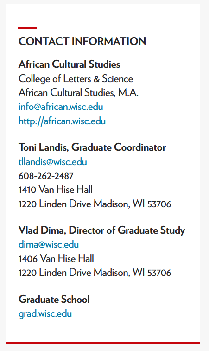The height and width of the screenshot is (351, 209).
Task: Select the College of Letters & Science text
Action: (x=76, y=79)
